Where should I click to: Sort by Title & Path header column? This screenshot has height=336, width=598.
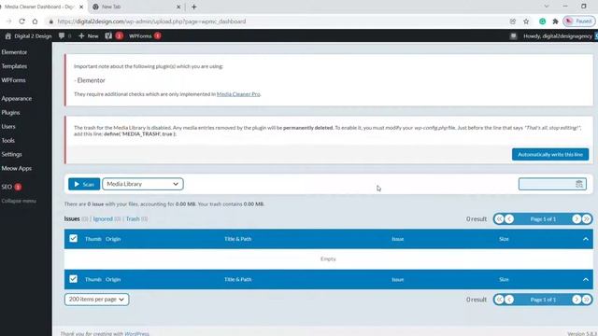(237, 239)
